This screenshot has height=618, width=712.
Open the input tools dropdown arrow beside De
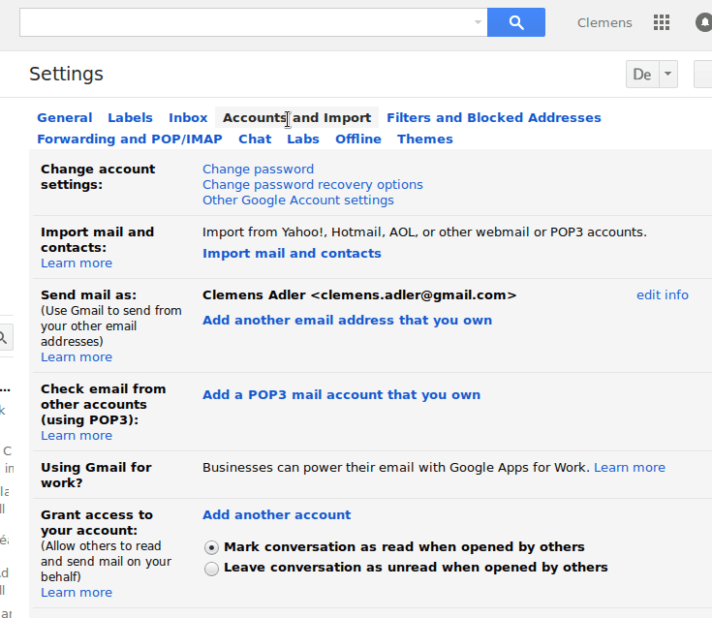[x=668, y=74]
